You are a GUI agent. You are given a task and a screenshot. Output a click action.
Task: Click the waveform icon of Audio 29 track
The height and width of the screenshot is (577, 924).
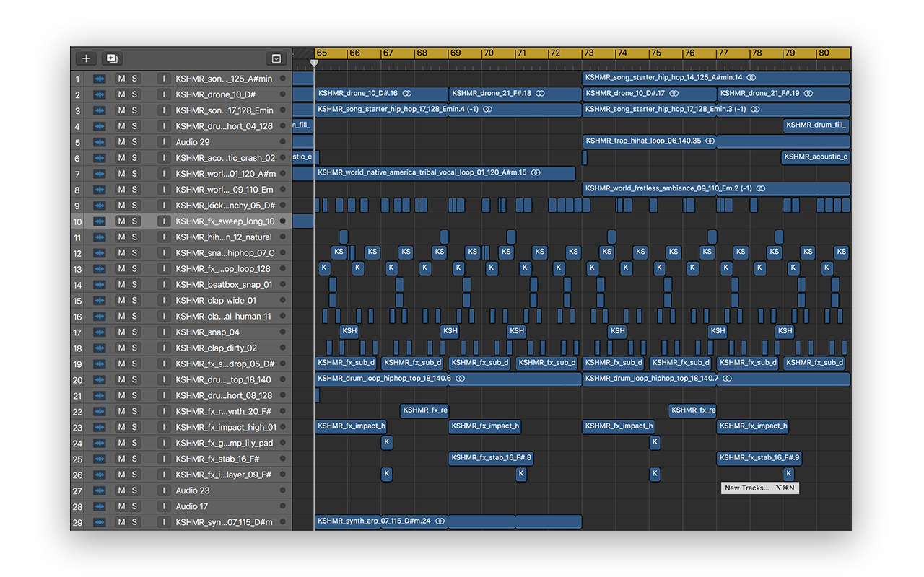click(x=99, y=142)
